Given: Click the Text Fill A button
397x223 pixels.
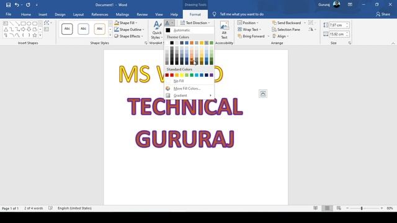Looking at the screenshot, I should (x=167, y=23).
